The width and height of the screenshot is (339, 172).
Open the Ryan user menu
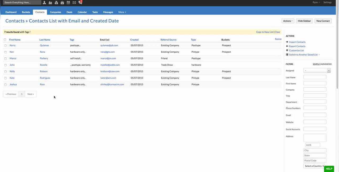[x=316, y=2]
